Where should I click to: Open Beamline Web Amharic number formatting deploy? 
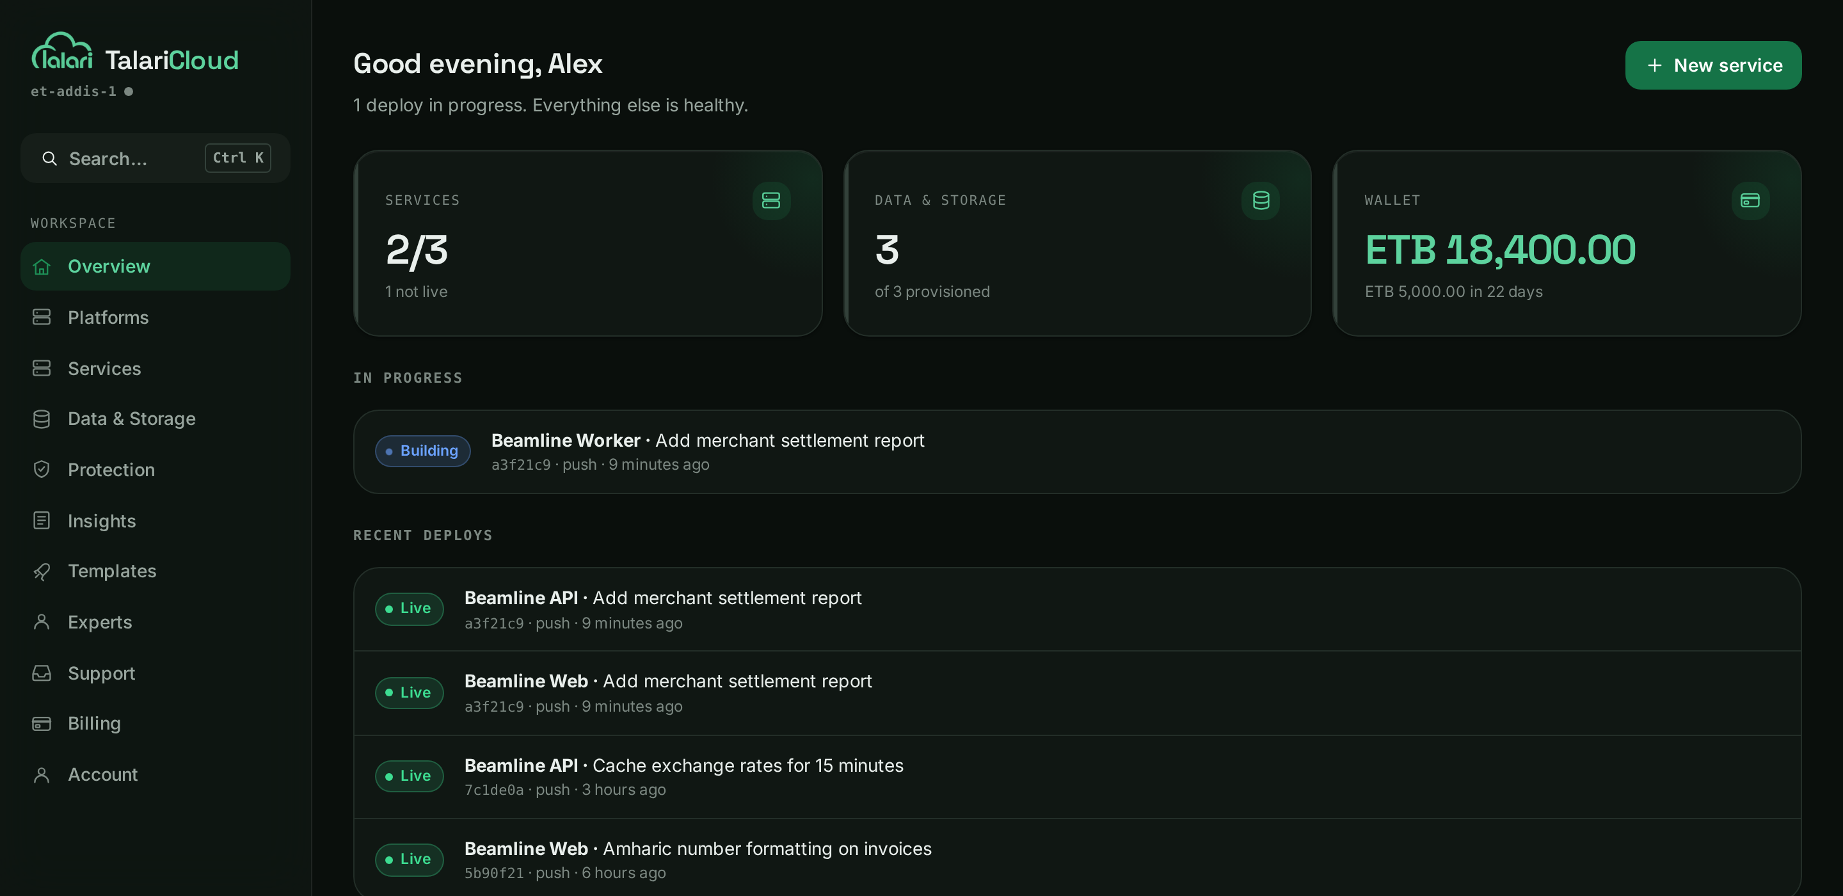click(1078, 858)
